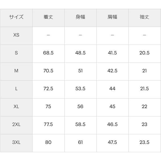Click the 51 body width value

(x=80, y=72)
